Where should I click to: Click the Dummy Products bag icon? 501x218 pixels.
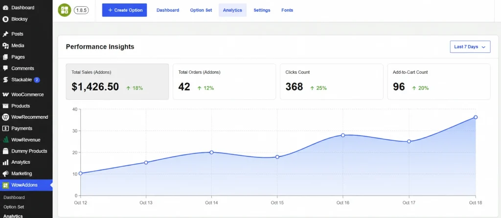tap(5, 151)
